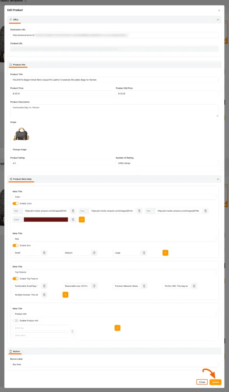The image size is (229, 392).
Task: Edit the Product Rating field
Action: tap(61, 163)
